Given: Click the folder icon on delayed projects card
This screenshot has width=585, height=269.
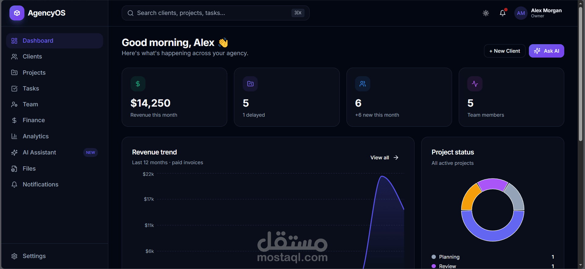Looking at the screenshot, I should tap(250, 84).
